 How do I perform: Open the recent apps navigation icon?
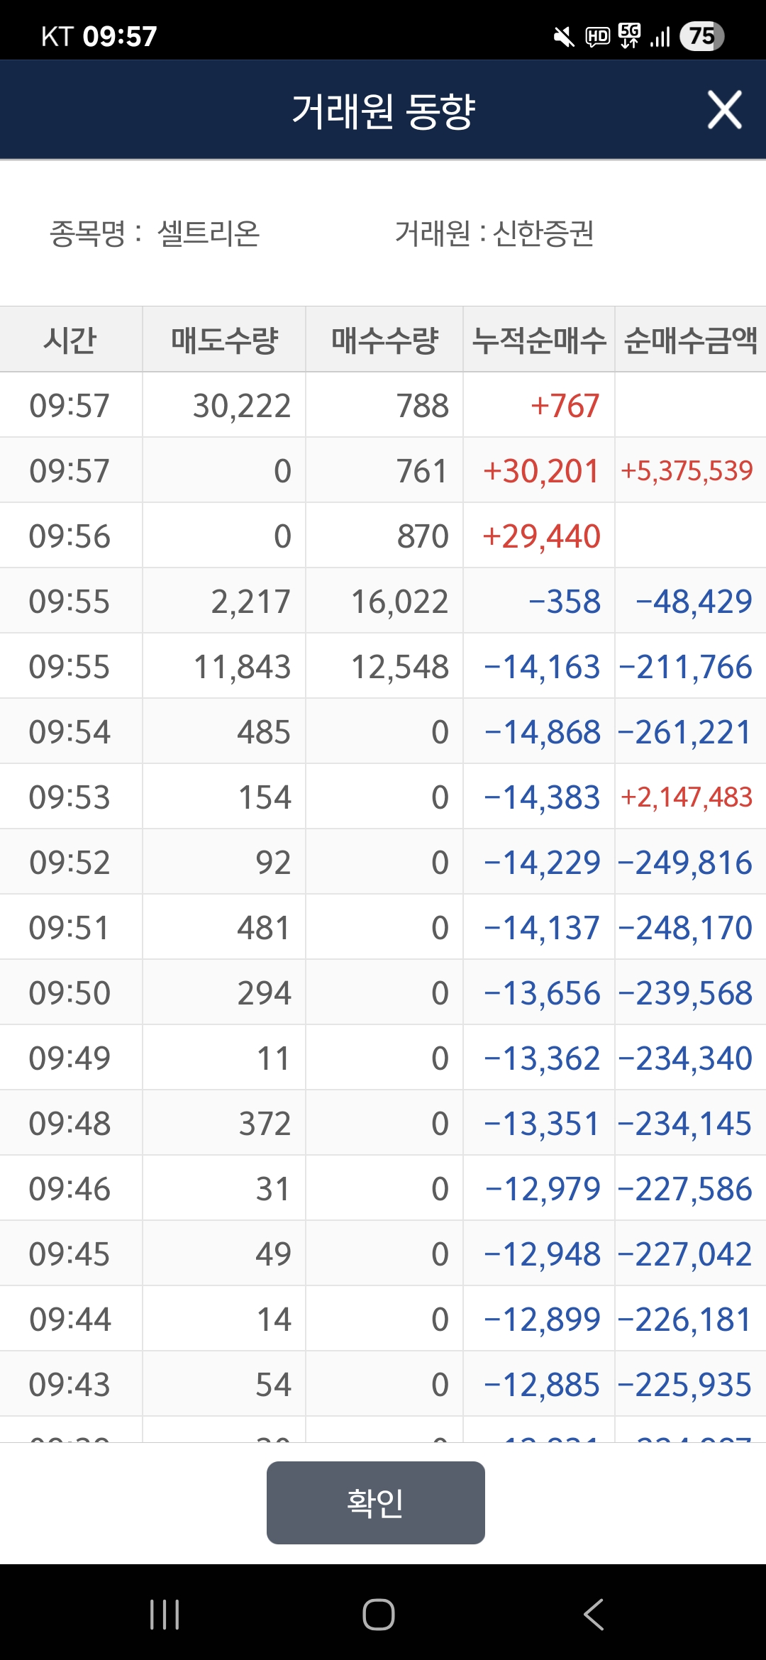click(x=165, y=1615)
